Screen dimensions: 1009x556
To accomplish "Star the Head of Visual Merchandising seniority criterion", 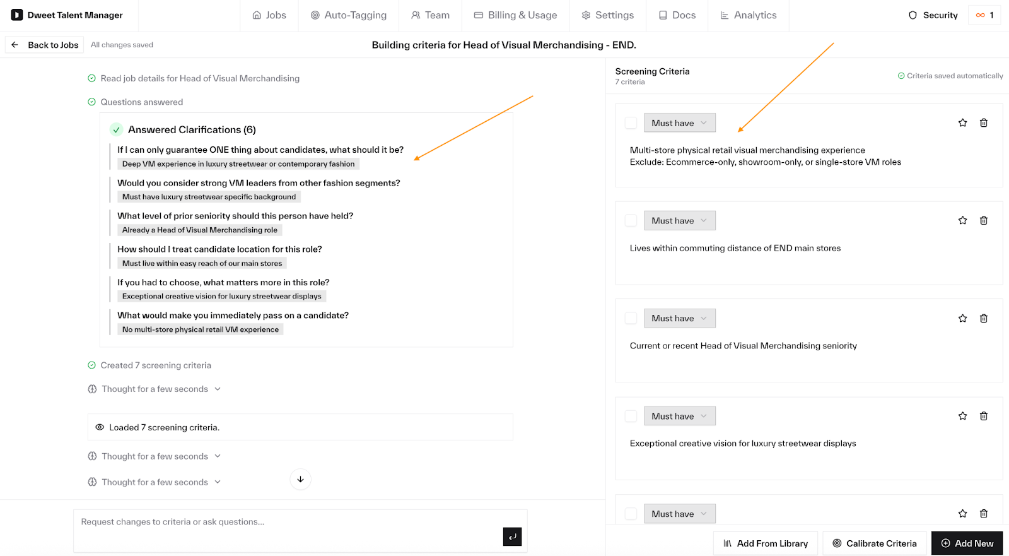I will (x=962, y=319).
